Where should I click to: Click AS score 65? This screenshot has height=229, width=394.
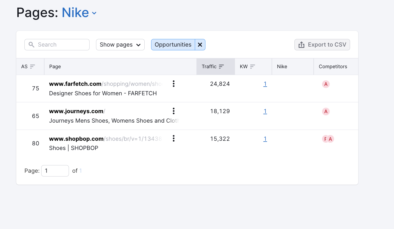(36, 116)
